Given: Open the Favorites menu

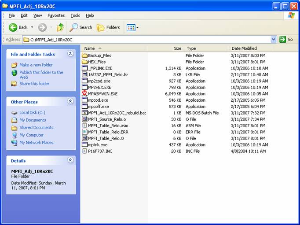Looking at the screenshot, I should click(56, 15).
